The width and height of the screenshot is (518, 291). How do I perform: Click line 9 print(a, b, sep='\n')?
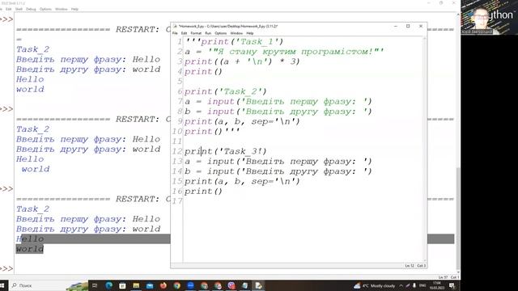[242, 121]
